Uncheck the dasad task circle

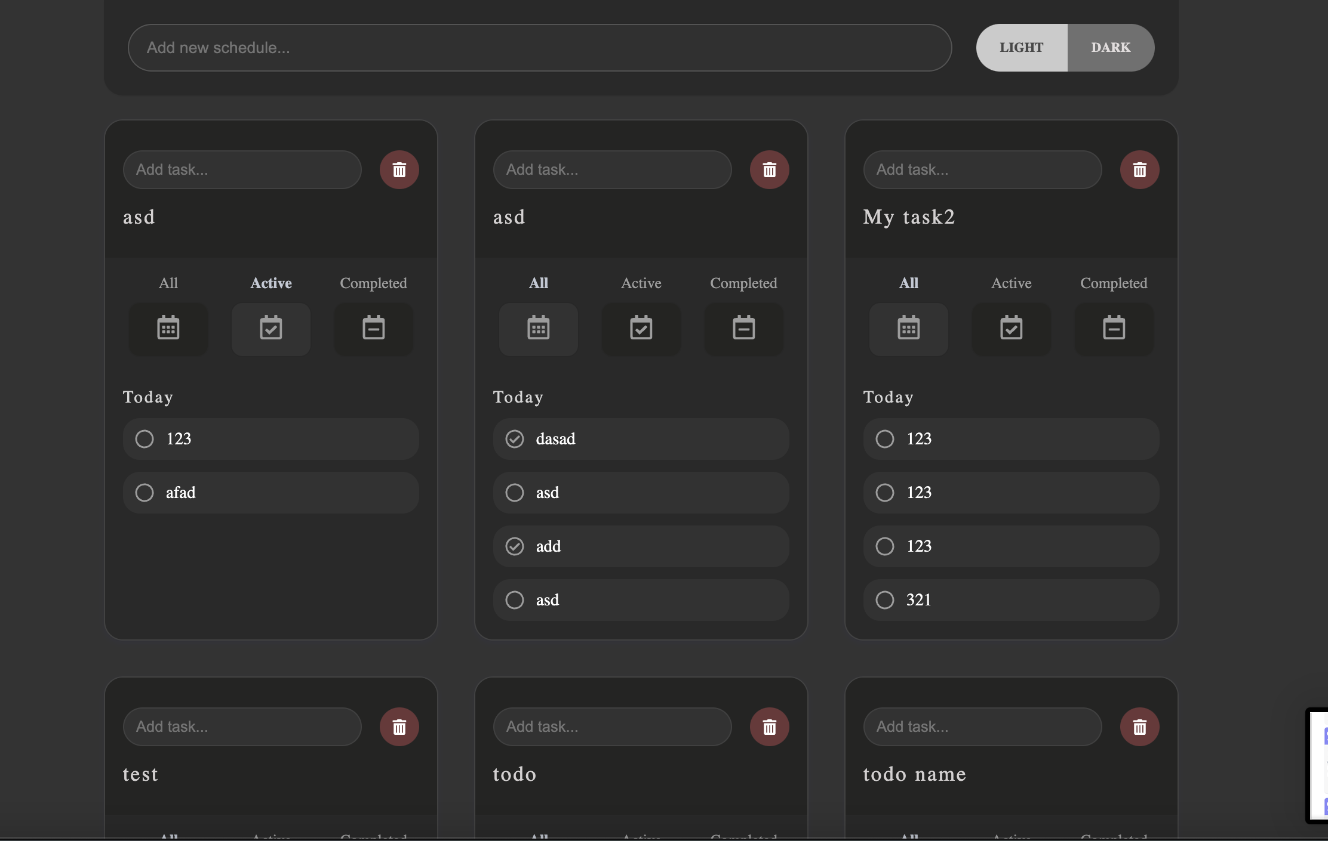tap(515, 439)
